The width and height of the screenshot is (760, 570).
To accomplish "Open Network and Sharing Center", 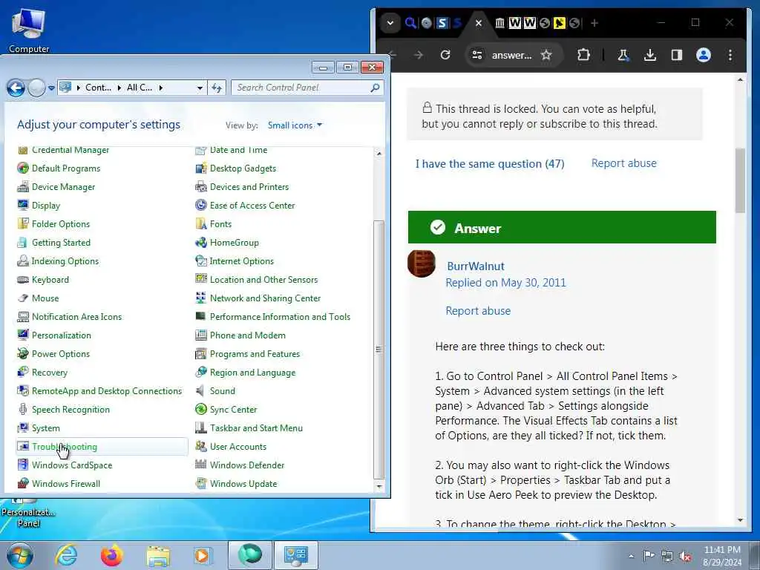I will pos(265,298).
